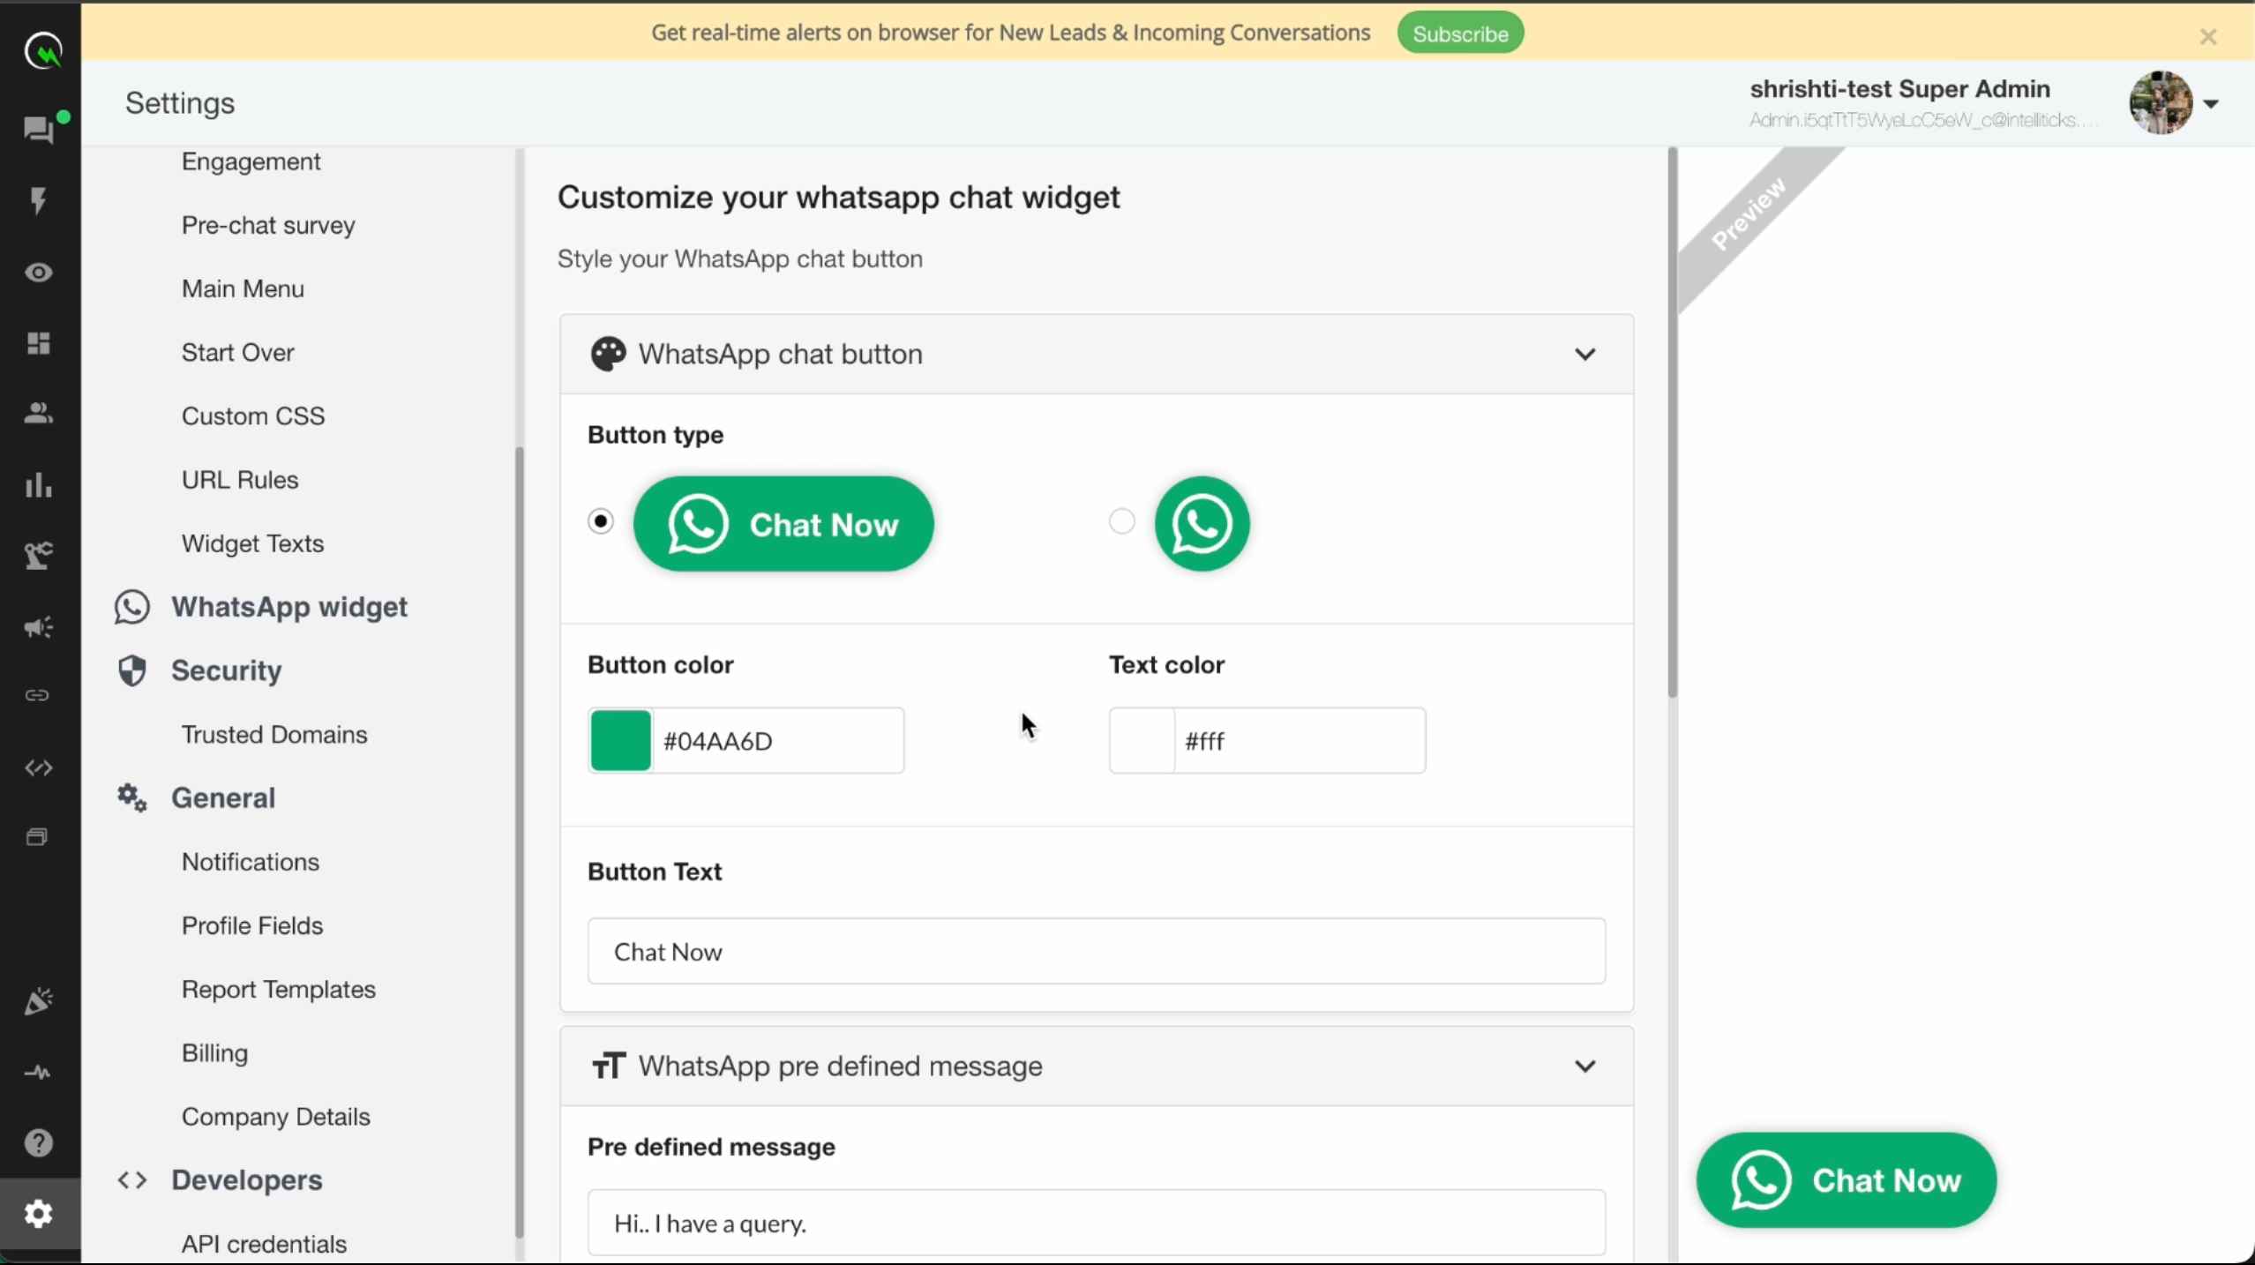The width and height of the screenshot is (2255, 1265).
Task: Open user profile dropdown arrow
Action: click(x=2211, y=104)
